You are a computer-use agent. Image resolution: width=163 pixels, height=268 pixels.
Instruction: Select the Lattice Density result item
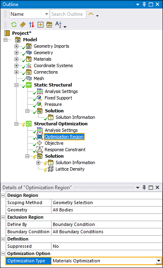[70, 169]
